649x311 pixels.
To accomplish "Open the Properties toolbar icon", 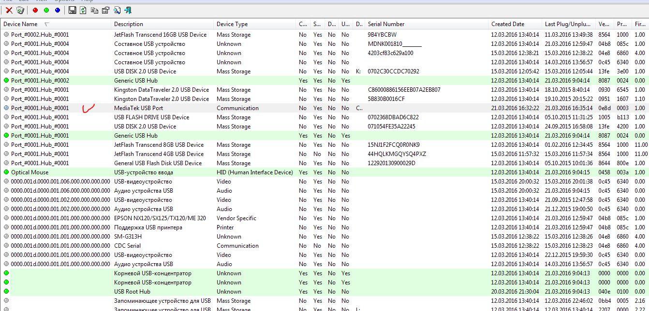I will pos(105,10).
